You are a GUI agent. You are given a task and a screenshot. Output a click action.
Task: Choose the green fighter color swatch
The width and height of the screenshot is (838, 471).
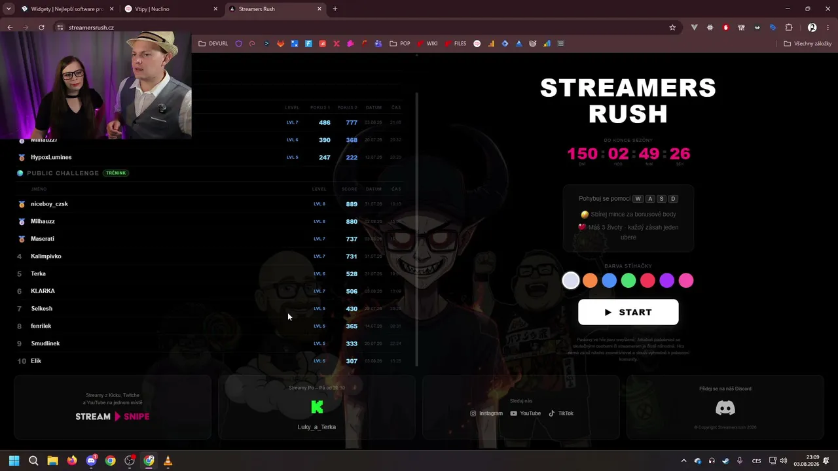tap(628, 281)
